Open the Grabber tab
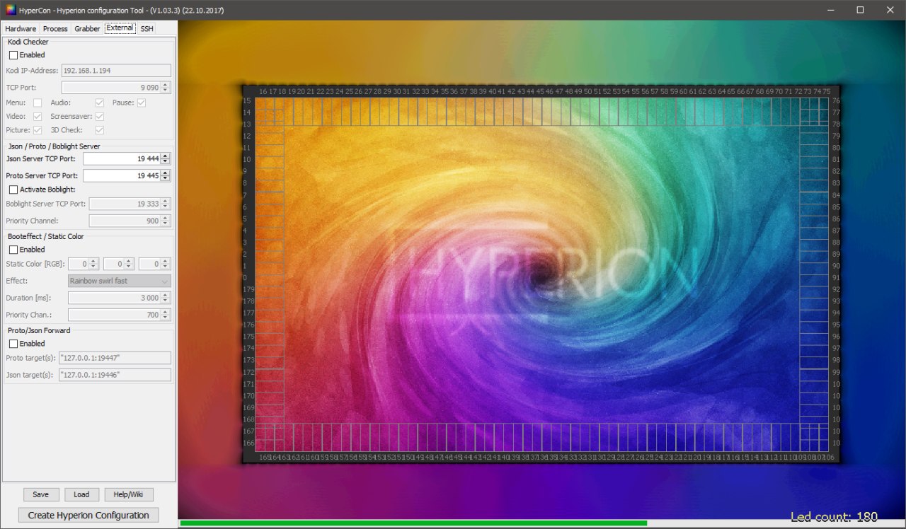The image size is (906, 529). tap(87, 29)
